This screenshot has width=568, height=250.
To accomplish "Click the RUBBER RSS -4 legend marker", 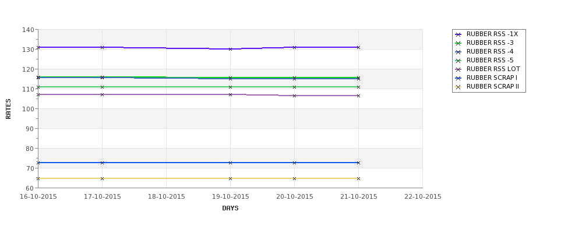I will (x=458, y=52).
